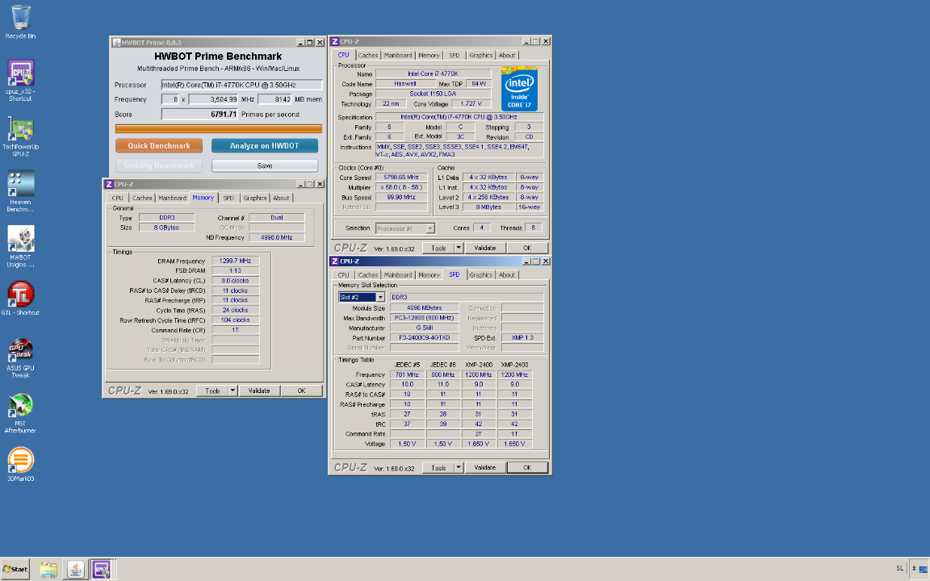Open the 3DMark03 desktop icon
The height and width of the screenshot is (581, 930).
20,464
